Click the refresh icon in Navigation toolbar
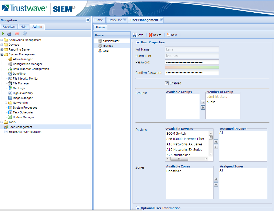This screenshot has height=211, width=274. point(24,34)
